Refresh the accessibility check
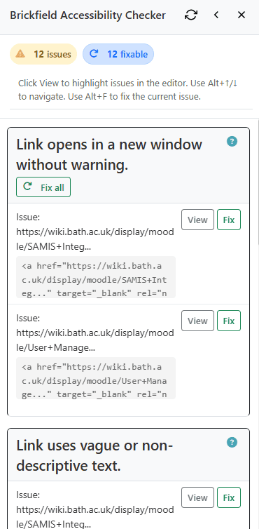The image size is (259, 529). tap(191, 15)
